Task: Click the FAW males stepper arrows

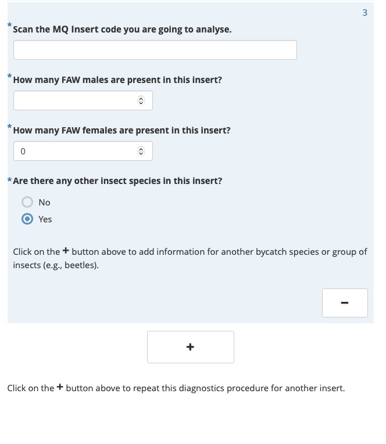Action: pos(141,100)
